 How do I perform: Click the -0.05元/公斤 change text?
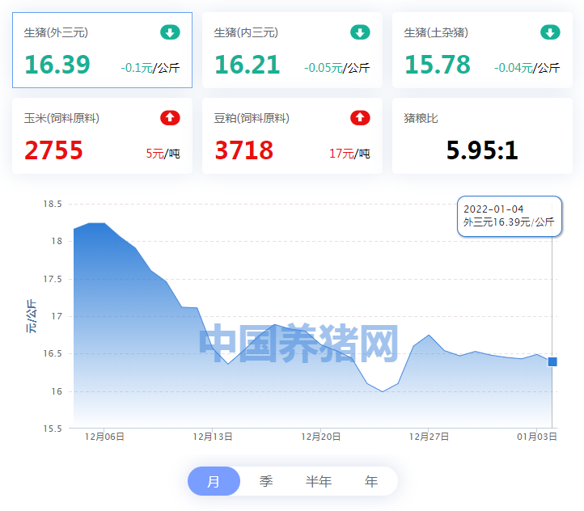click(x=337, y=68)
